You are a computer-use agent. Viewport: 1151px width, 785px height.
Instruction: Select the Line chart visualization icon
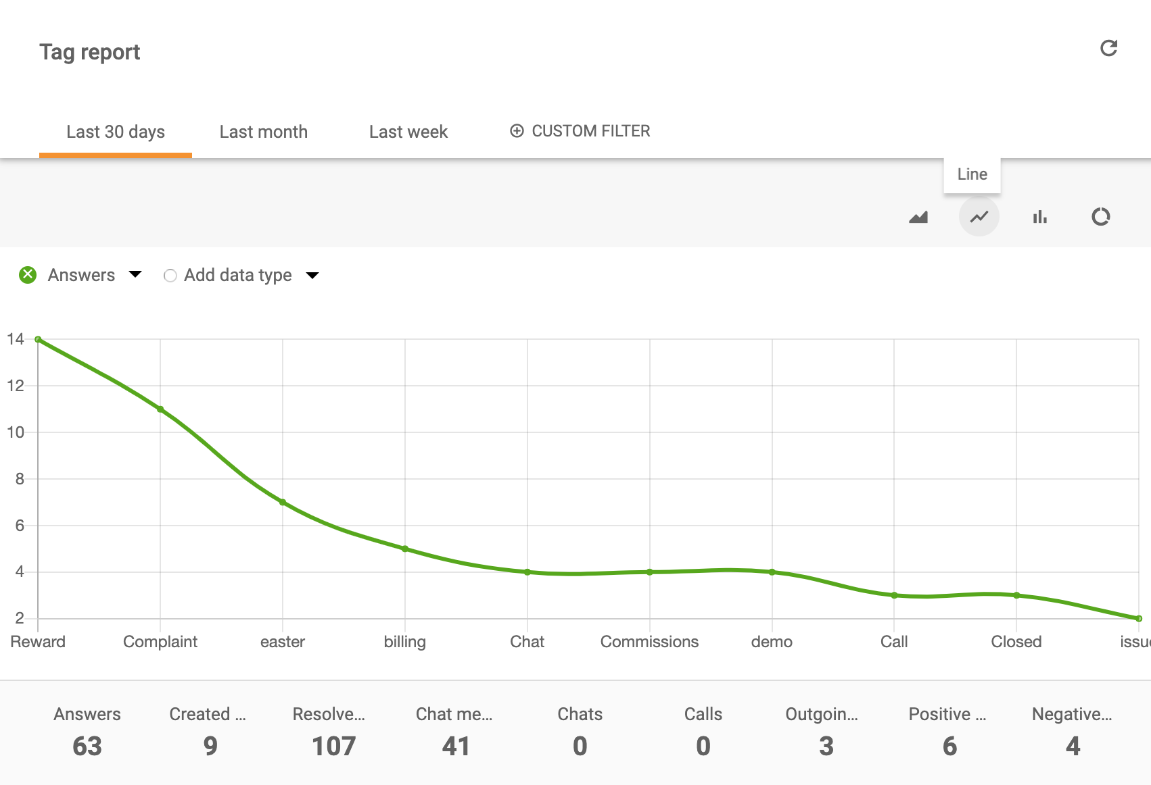979,217
